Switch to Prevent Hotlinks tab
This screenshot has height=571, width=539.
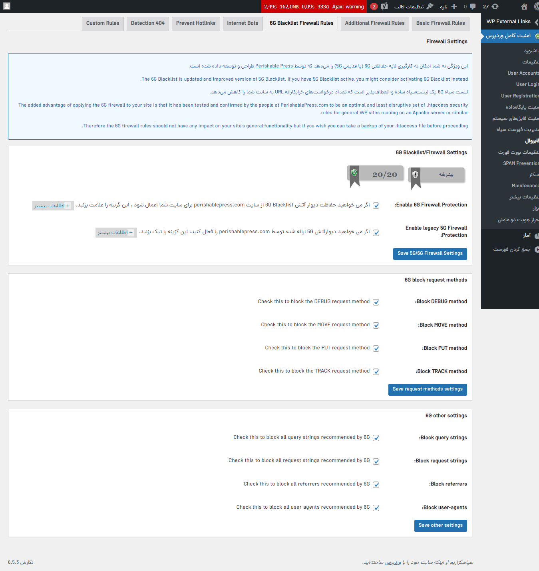point(196,24)
